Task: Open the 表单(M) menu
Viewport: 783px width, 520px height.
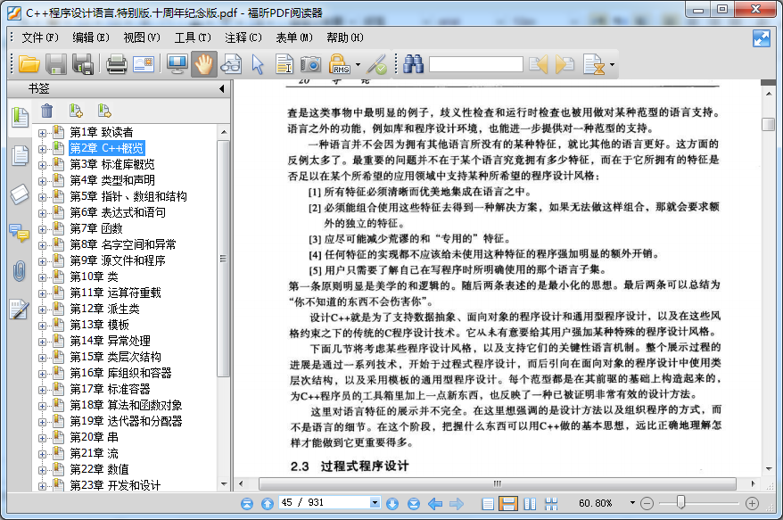Action: point(294,37)
